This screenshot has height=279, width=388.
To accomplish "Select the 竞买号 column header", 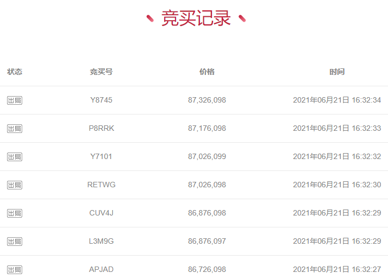I will 101,72.
